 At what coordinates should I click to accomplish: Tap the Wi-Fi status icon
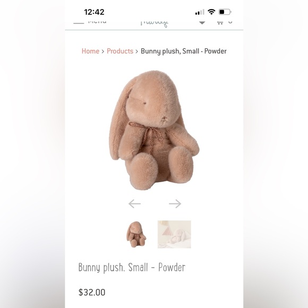pos(211,12)
